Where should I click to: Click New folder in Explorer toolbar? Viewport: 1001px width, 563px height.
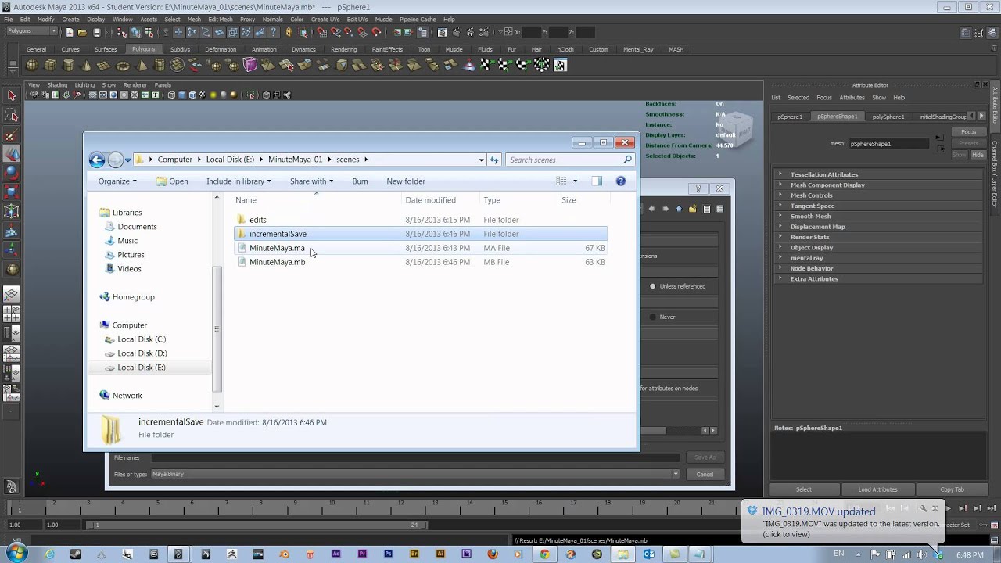click(x=406, y=181)
